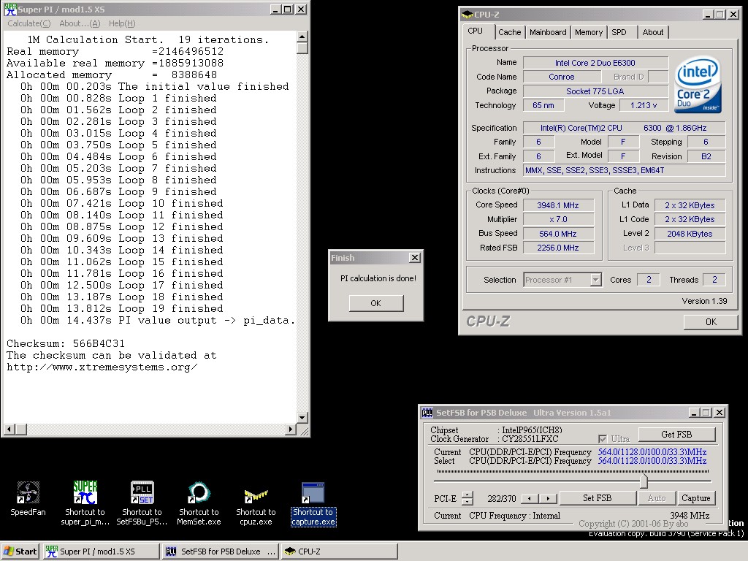
Task: Click the Current CPU Frequency value in SetFSB
Action: pos(652,452)
